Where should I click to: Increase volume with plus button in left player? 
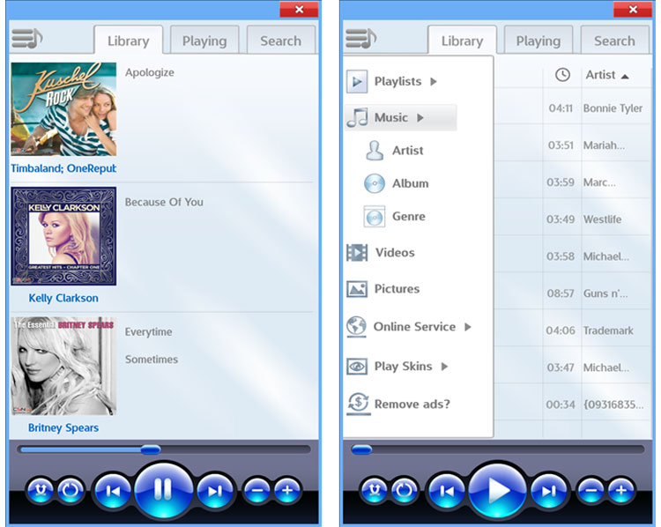(287, 490)
